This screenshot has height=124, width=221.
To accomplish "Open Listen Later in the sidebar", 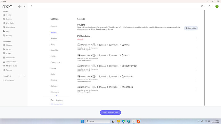I will pyautogui.click(x=9, y=27).
